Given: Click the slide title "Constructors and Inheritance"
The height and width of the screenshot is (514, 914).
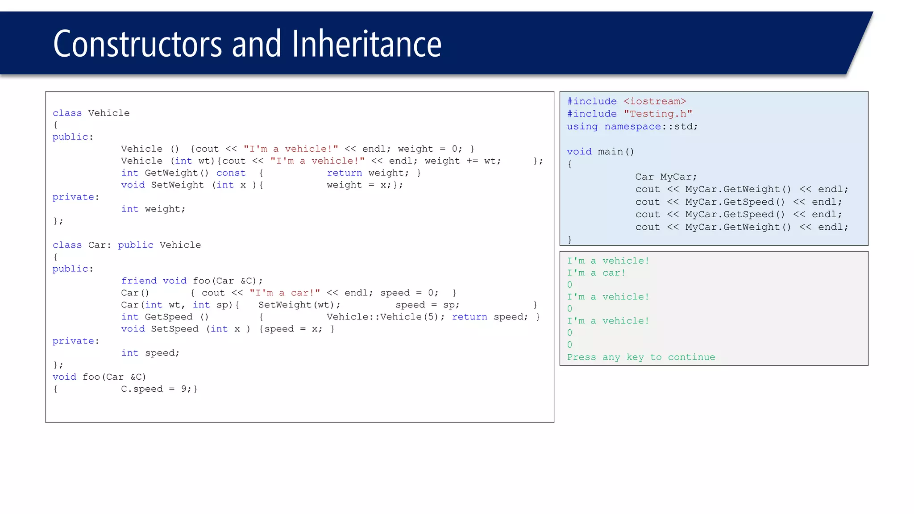Looking at the screenshot, I should pos(247,44).
